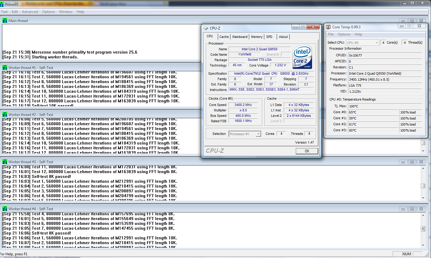Click the Core Temp title bar icon
This screenshot has height=258, width=431.
tap(328, 27)
